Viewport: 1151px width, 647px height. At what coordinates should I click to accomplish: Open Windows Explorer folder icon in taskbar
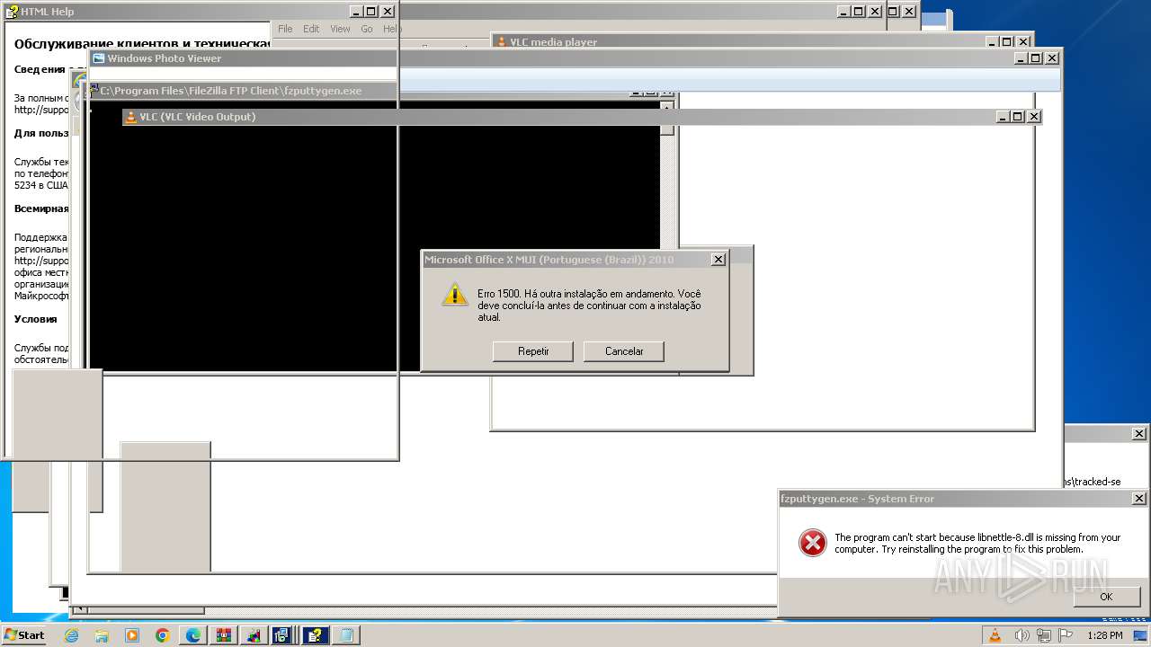102,635
